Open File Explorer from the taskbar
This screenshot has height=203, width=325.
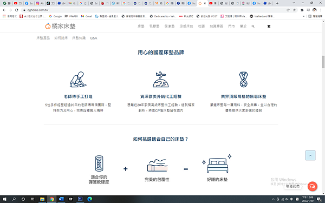click(x=42, y=199)
